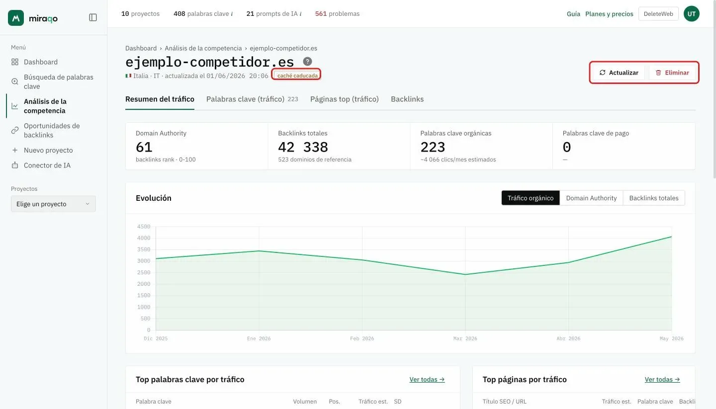This screenshot has width=716, height=409.
Task: Click the Volumen column header
Action: [305, 402]
